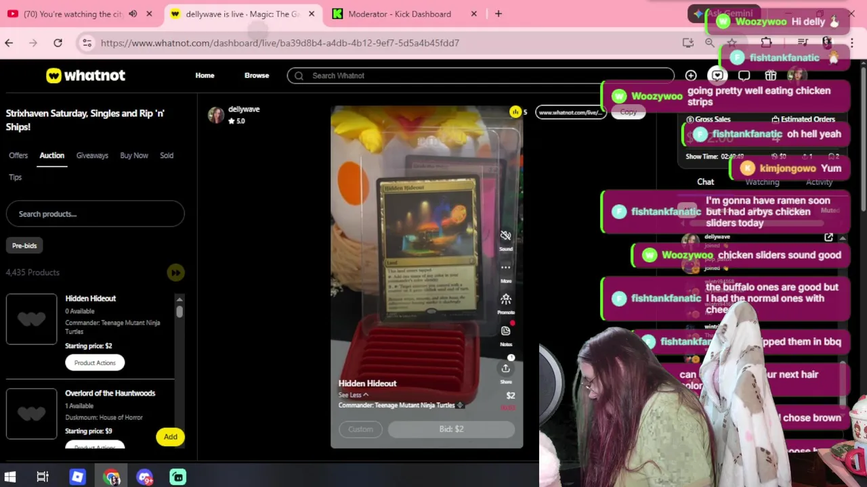Open the Buy Now tab
This screenshot has height=487, width=867.
click(134, 156)
